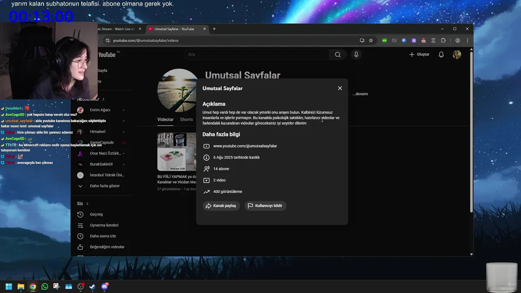The width and height of the screenshot is (521, 293).
Task: Open WhatsApp from the taskbar
Action: [45, 286]
